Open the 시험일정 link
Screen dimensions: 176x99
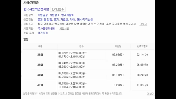[x=43, y=15]
